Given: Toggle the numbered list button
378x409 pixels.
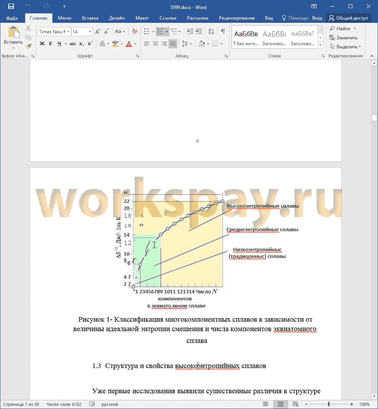Looking at the screenshot, I should tap(161, 31).
